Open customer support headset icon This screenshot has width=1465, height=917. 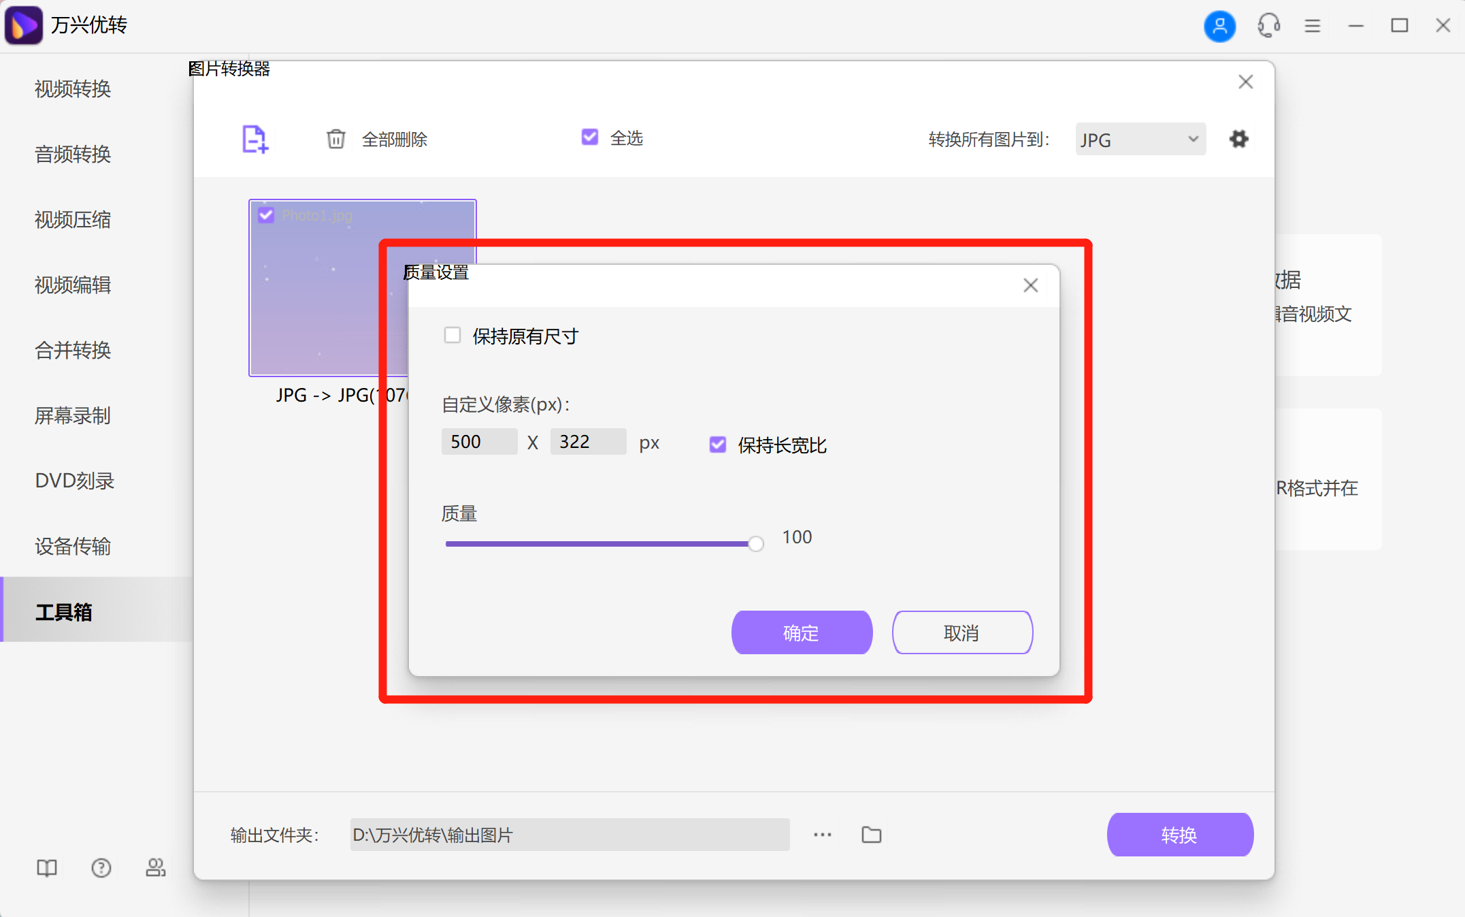1268,26
